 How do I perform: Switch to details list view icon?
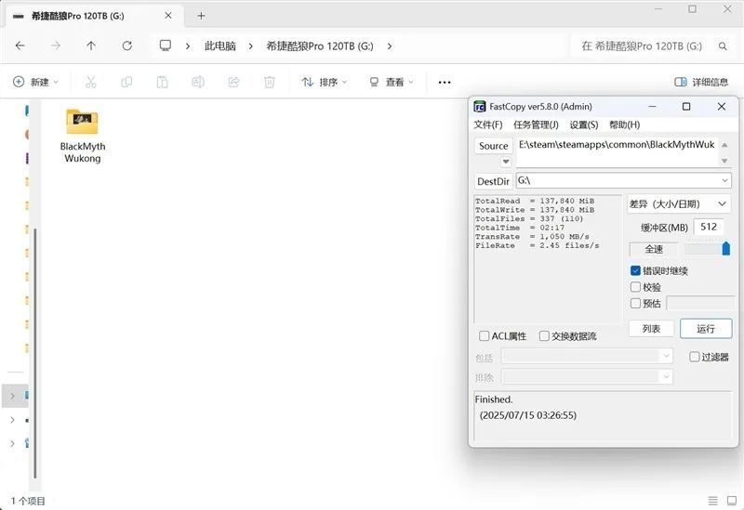click(x=712, y=500)
